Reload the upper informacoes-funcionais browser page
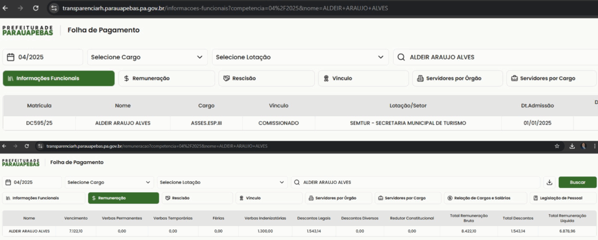Image resolution: width=598 pixels, height=240 pixels. (x=36, y=8)
